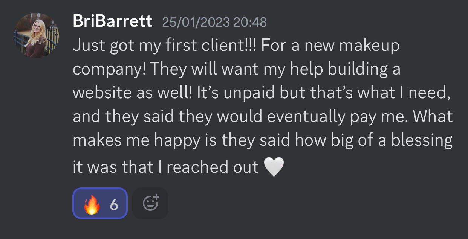Open the BriBarrett username profile link
The height and width of the screenshot is (239, 468).
[112, 22]
